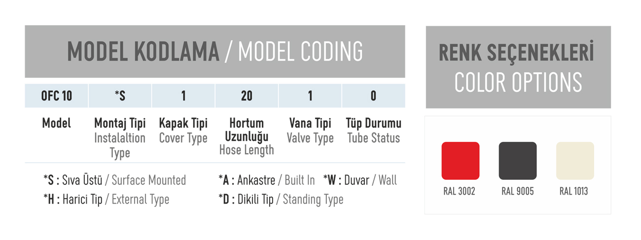Click the red RAL 3002 color swatch

coord(460,161)
